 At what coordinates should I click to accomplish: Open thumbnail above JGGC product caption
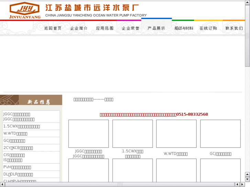click(88, 134)
